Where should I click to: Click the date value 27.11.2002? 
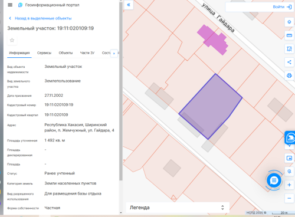54,96
